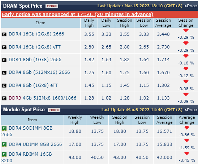Click red down arrow in DDR4 16Gb eTT row

186,43
